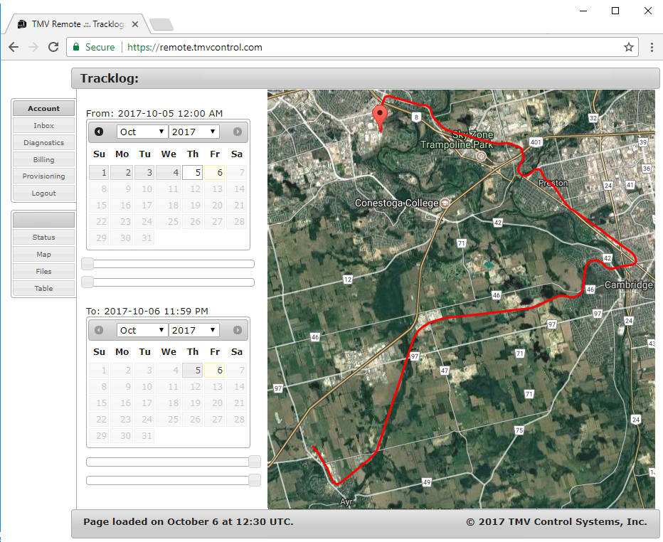Click the browser forward arrow
The image size is (663, 542).
33,47
